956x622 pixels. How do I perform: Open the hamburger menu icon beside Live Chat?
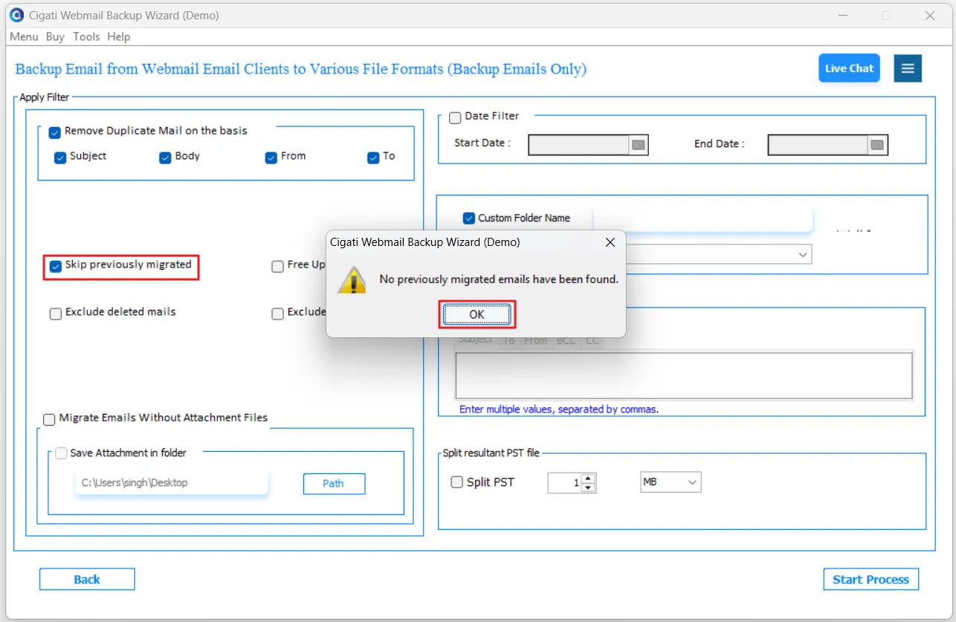pos(908,68)
